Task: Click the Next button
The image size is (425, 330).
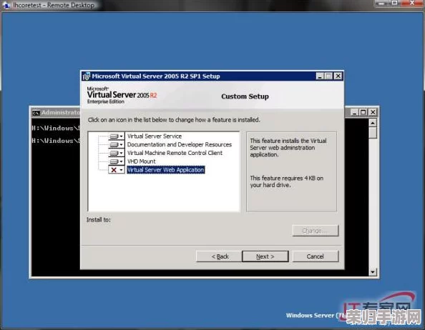Action: coord(265,256)
